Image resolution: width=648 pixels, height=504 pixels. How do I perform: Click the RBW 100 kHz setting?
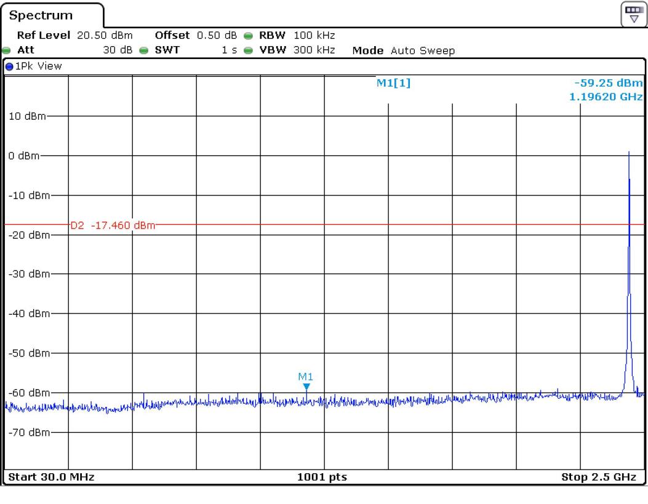[x=297, y=36]
